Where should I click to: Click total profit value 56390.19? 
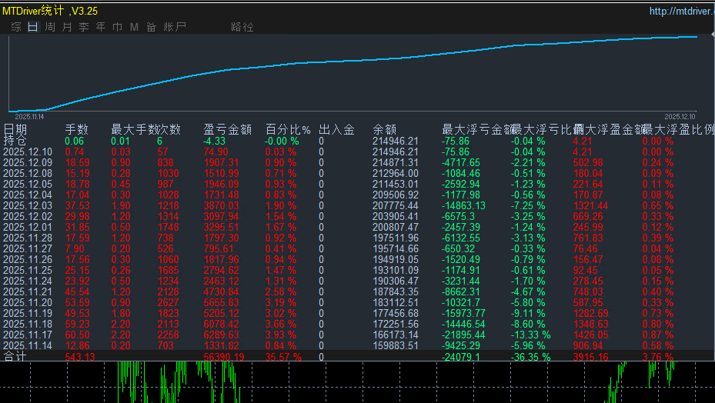click(x=224, y=357)
